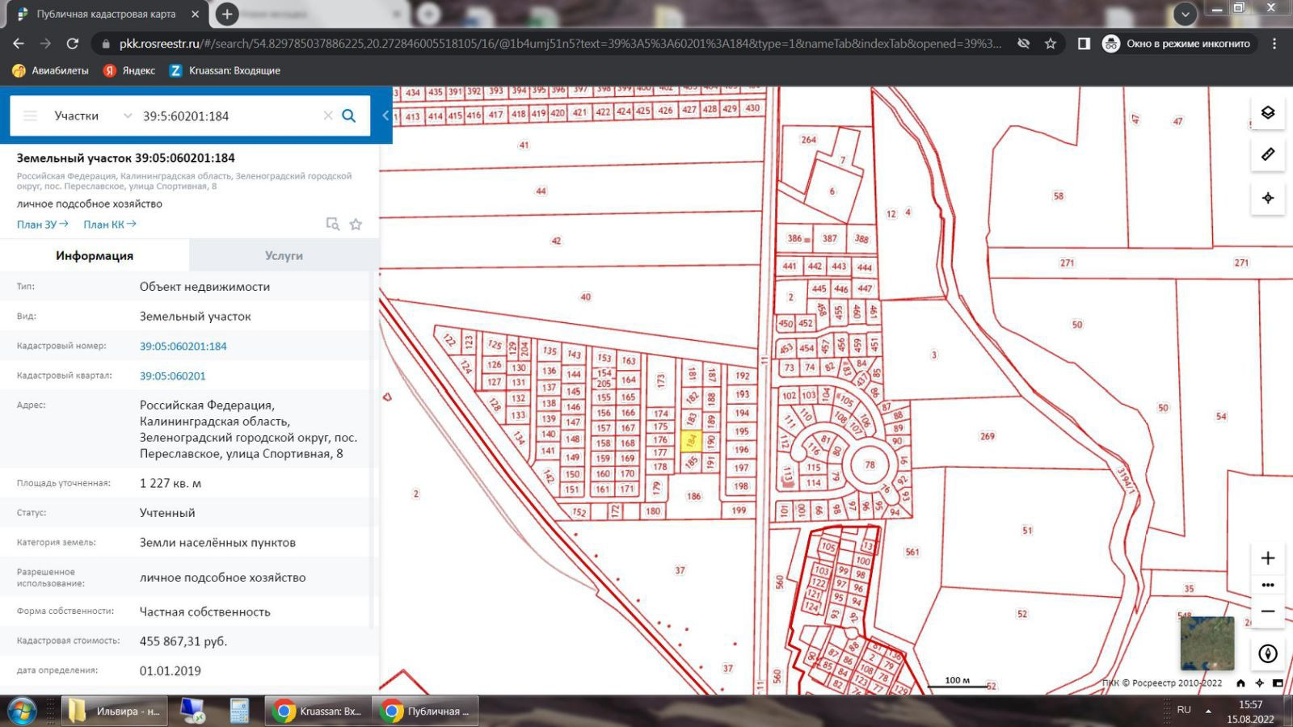Run search with magnifier icon
This screenshot has height=727, width=1293.
tap(349, 116)
